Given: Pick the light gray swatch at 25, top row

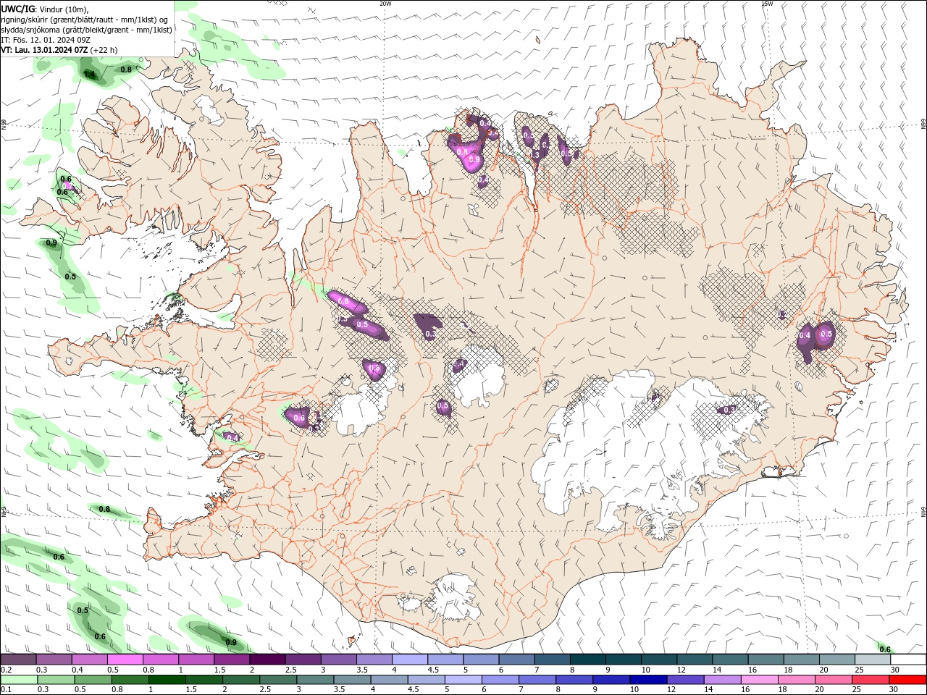Looking at the screenshot, I should [872, 660].
